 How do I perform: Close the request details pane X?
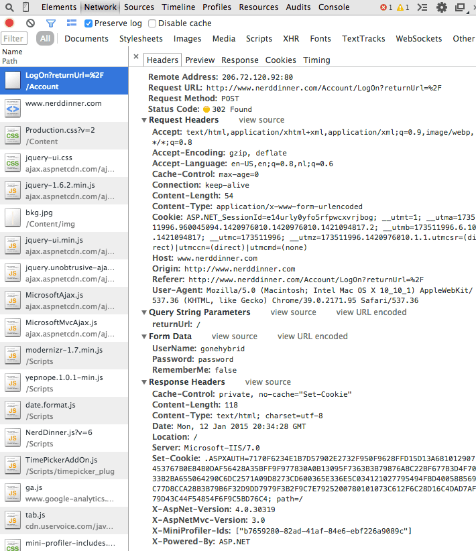(136, 56)
